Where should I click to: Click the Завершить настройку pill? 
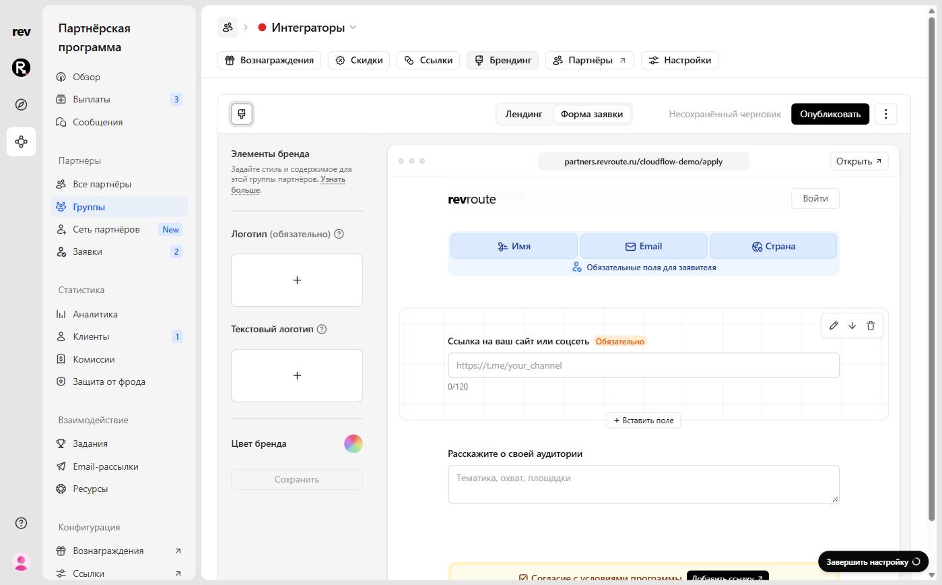click(873, 561)
